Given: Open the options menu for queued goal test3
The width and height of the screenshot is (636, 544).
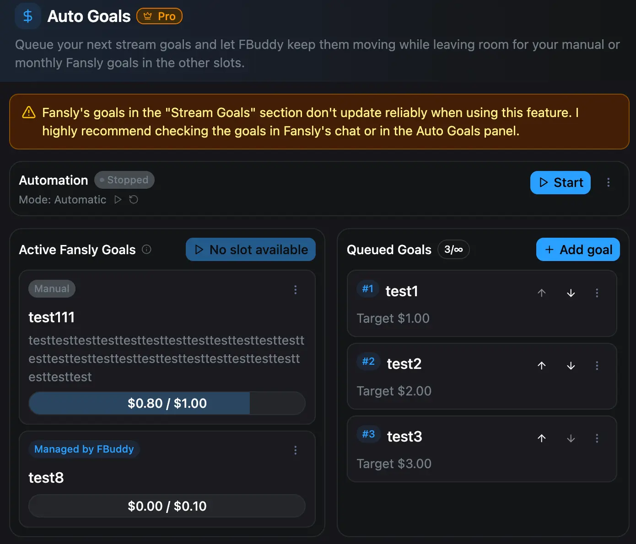Looking at the screenshot, I should pos(597,438).
